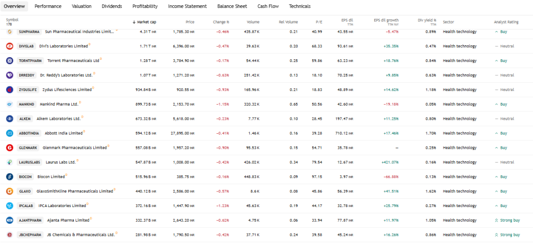Sort by Div yield % column header

tap(427, 22)
